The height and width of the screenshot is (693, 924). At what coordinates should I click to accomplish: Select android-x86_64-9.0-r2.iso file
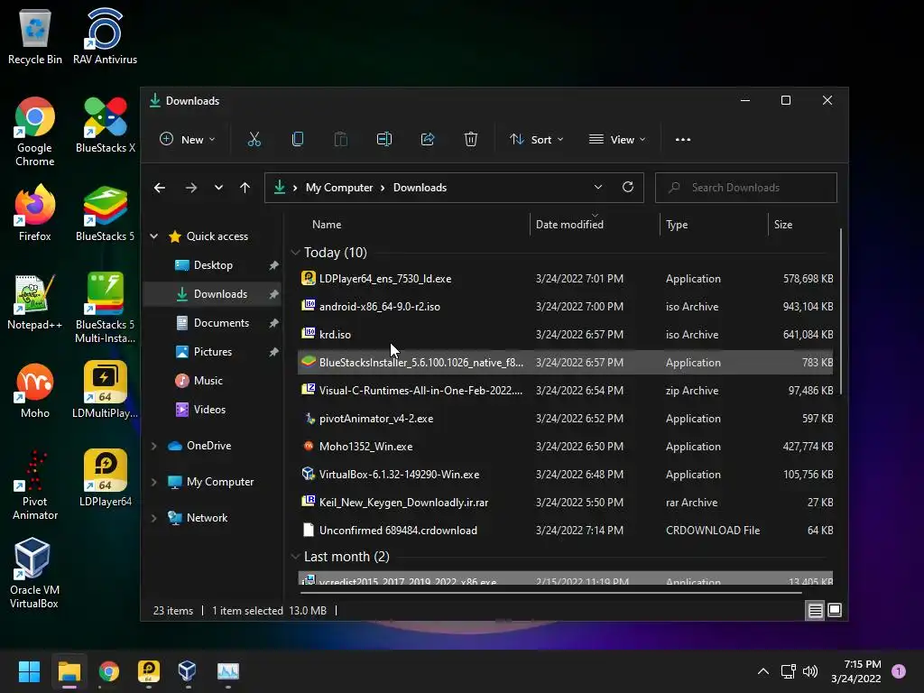point(566,307)
